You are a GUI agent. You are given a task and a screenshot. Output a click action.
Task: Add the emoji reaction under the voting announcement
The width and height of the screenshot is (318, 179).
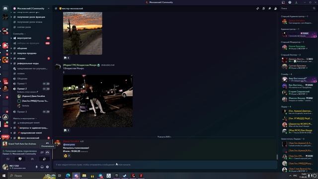67,156
